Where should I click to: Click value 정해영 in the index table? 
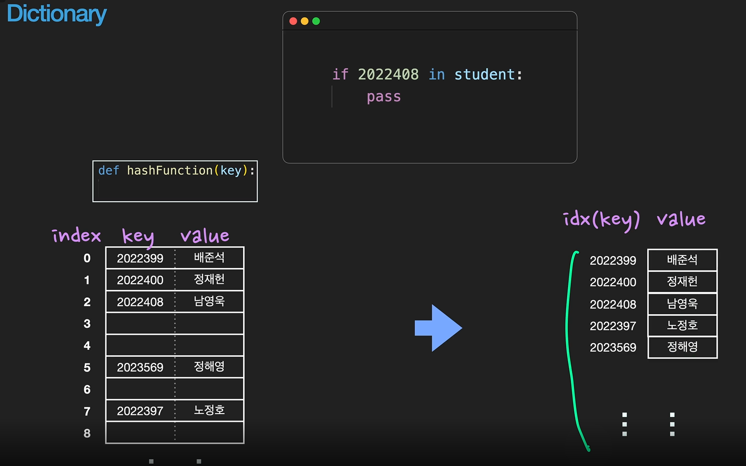[209, 367]
